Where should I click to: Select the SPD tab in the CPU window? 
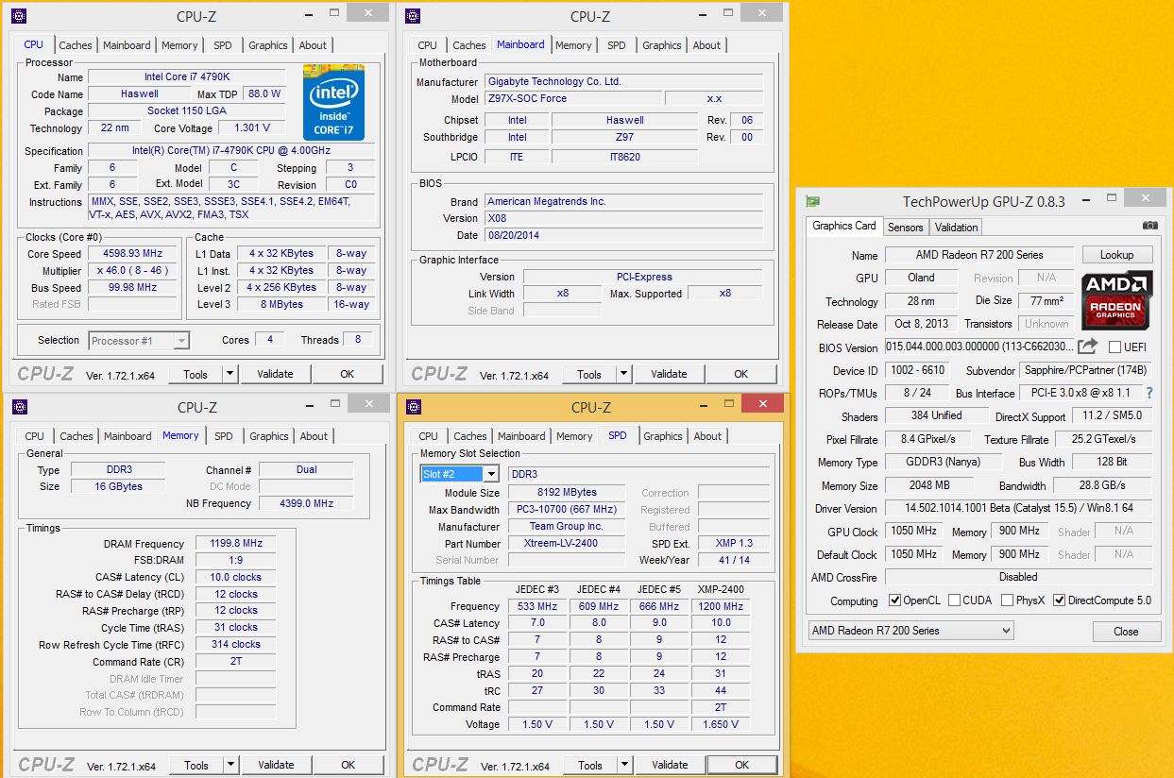[x=222, y=45]
